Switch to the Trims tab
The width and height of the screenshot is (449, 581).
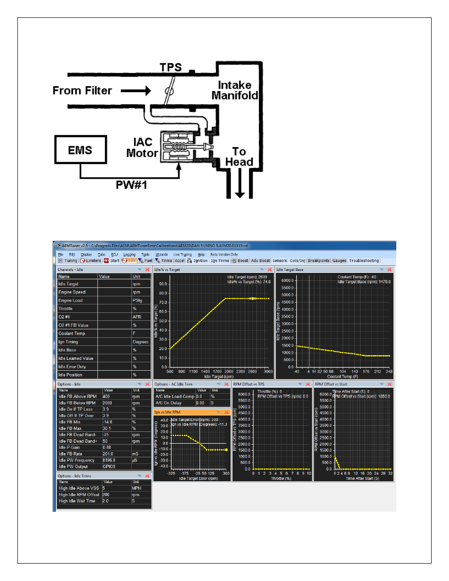(x=164, y=261)
